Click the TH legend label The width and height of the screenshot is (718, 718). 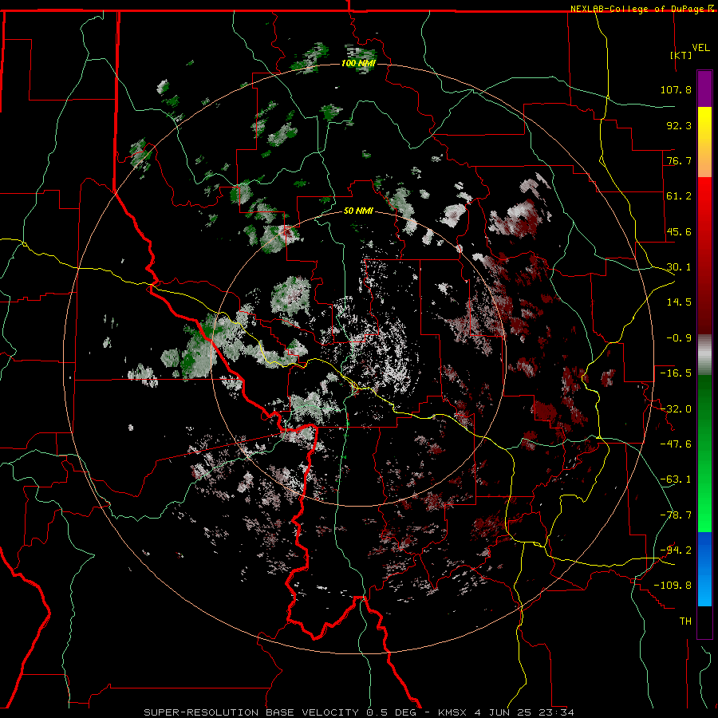(x=685, y=621)
